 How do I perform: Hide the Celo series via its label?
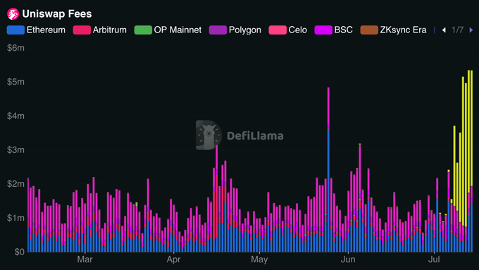[x=297, y=30]
